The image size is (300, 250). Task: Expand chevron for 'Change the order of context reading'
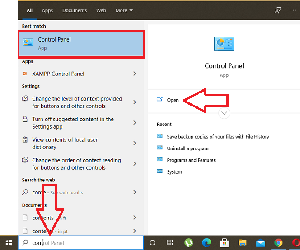pyautogui.click(x=135, y=164)
